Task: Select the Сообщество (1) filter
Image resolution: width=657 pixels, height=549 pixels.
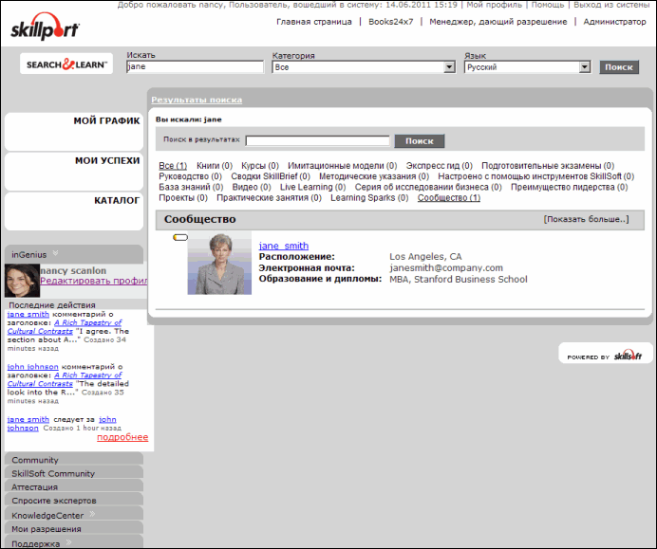Action: coord(449,197)
